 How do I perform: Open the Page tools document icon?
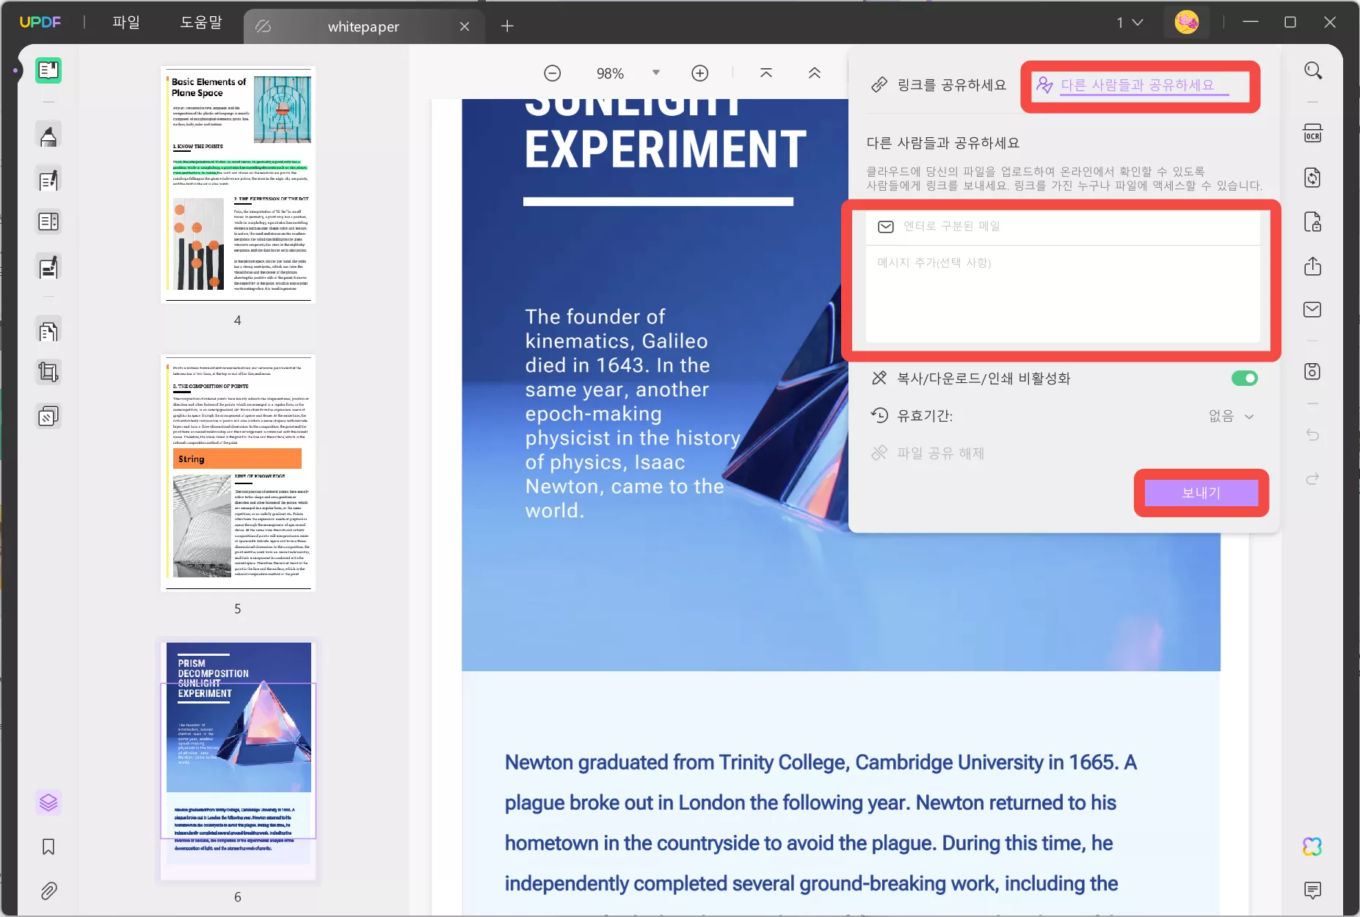click(x=48, y=332)
